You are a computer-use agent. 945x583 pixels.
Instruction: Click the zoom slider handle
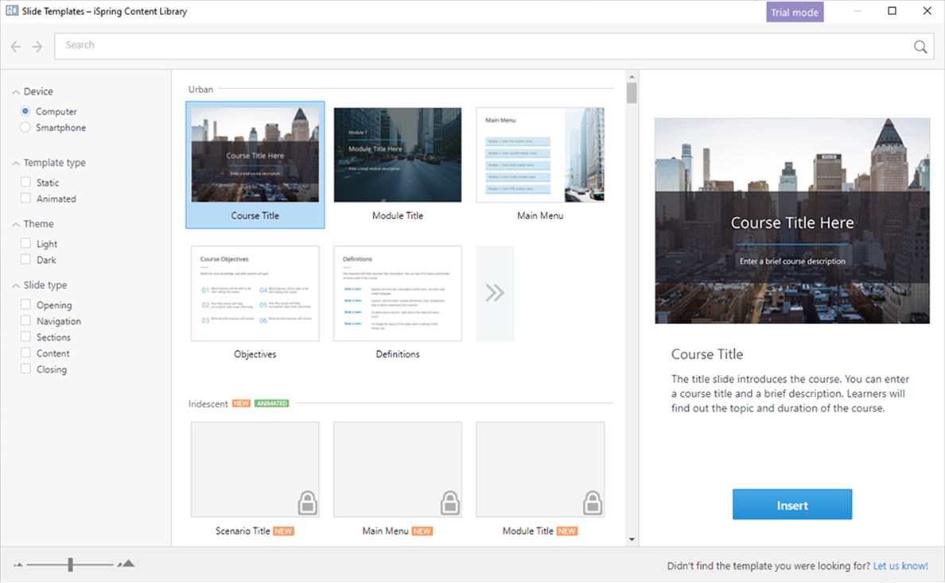tap(69, 564)
